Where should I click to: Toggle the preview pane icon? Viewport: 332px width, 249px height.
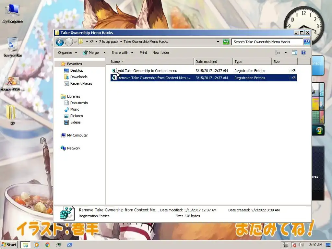click(x=294, y=53)
